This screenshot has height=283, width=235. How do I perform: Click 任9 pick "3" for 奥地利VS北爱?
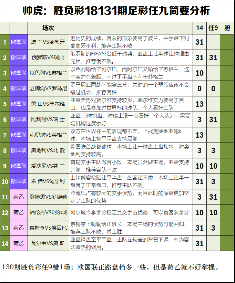coord(213,150)
